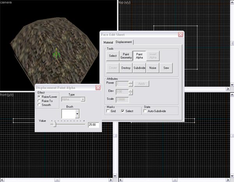The height and width of the screenshot is (182, 234).
Task: Close the Displacement Paint Alpha dialog
Action: (x=98, y=88)
